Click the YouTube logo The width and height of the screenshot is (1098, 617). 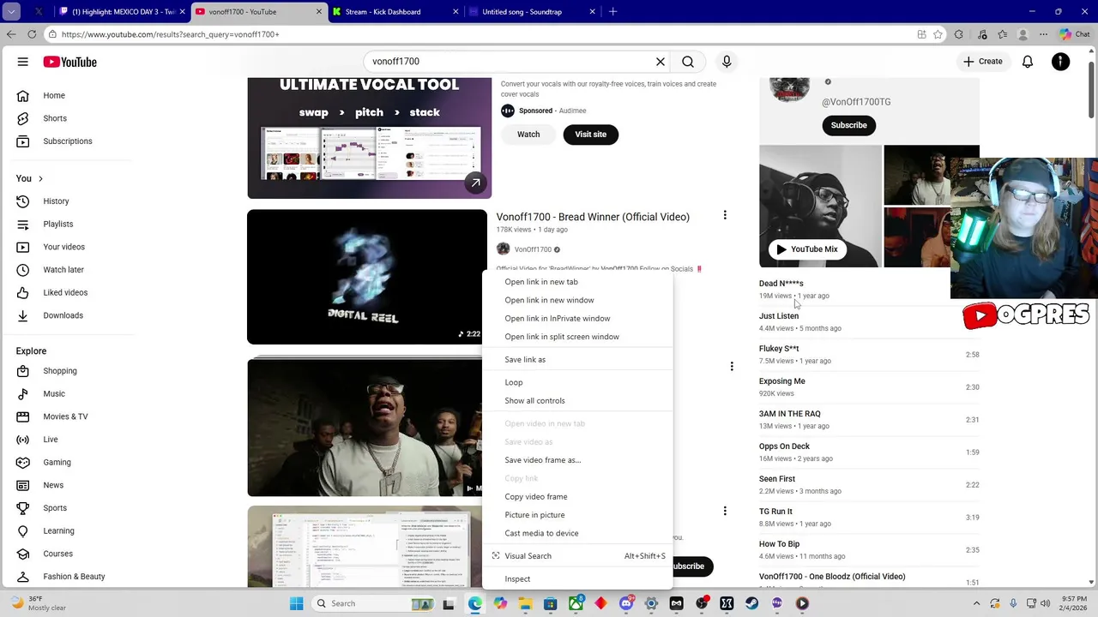tap(69, 62)
